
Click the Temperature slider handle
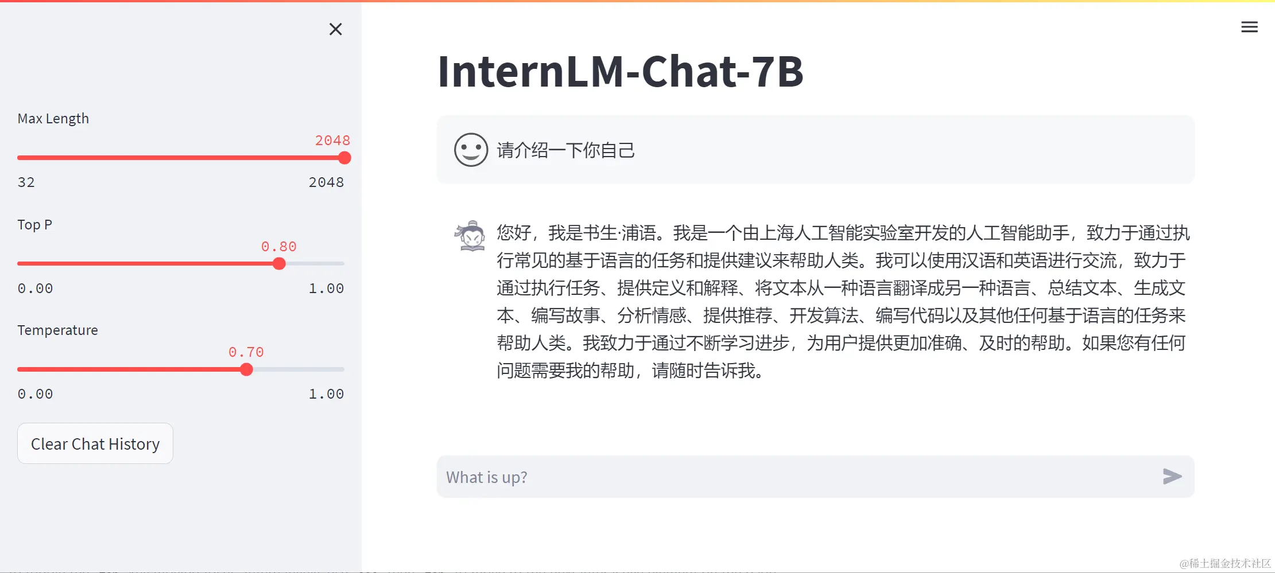[x=246, y=369]
